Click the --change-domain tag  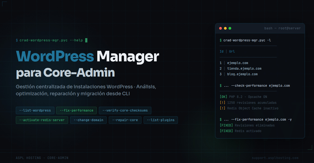88,120
